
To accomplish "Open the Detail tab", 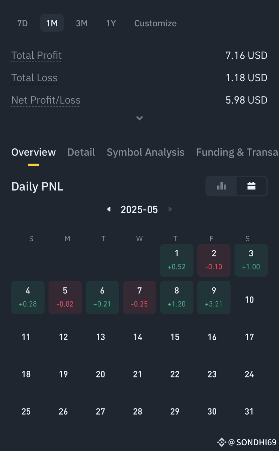I will point(81,152).
